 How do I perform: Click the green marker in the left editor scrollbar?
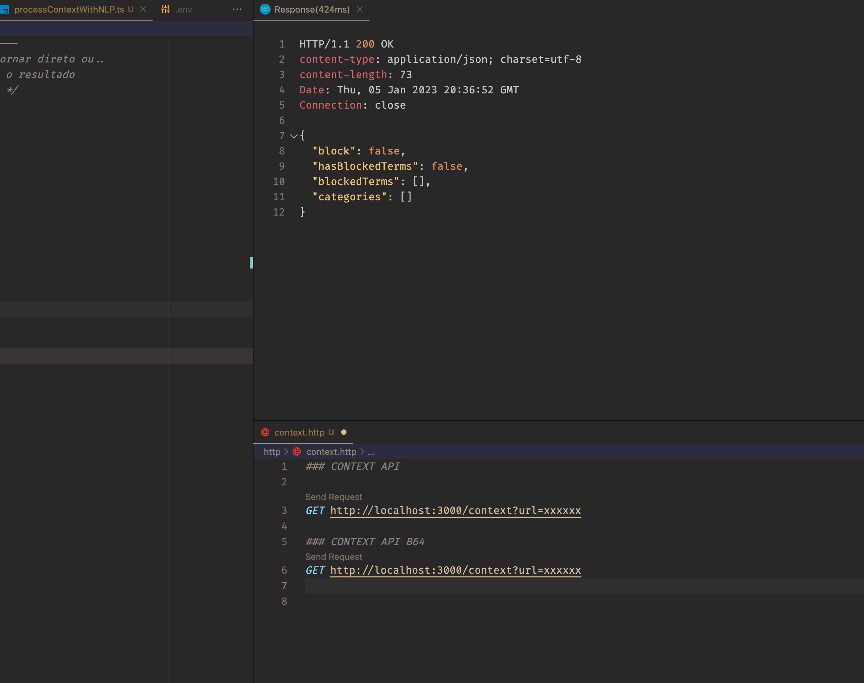coord(251,263)
